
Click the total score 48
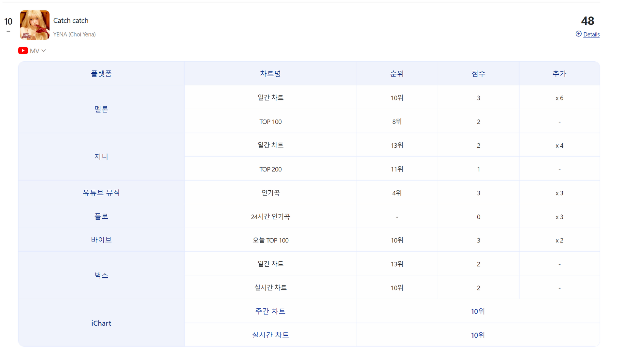(587, 21)
